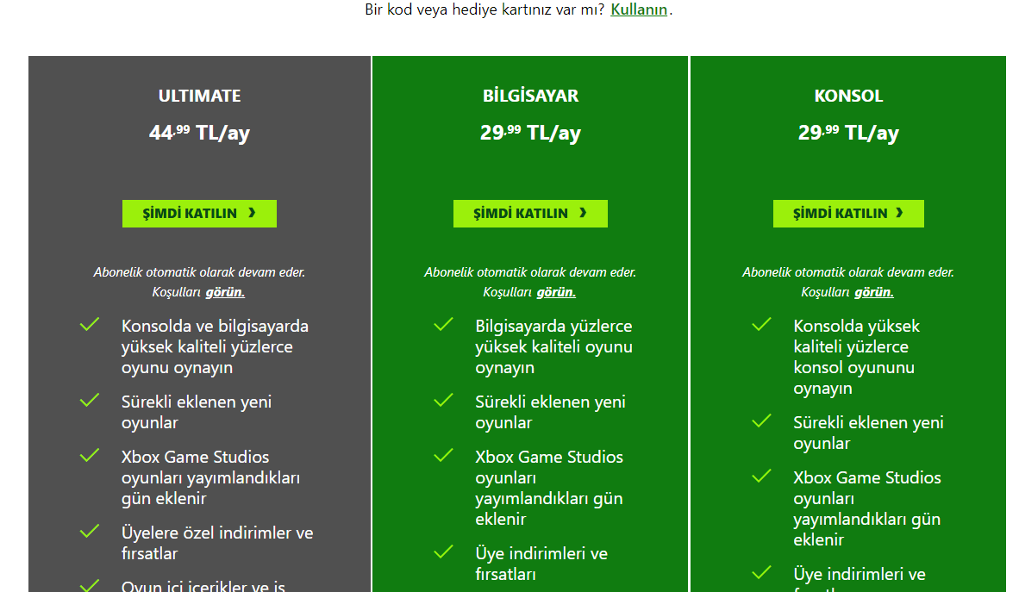Click checkmark beside Ultimate's "Konsolda ve bilgisayarda" feature
The height and width of the screenshot is (592, 1019).
click(90, 325)
